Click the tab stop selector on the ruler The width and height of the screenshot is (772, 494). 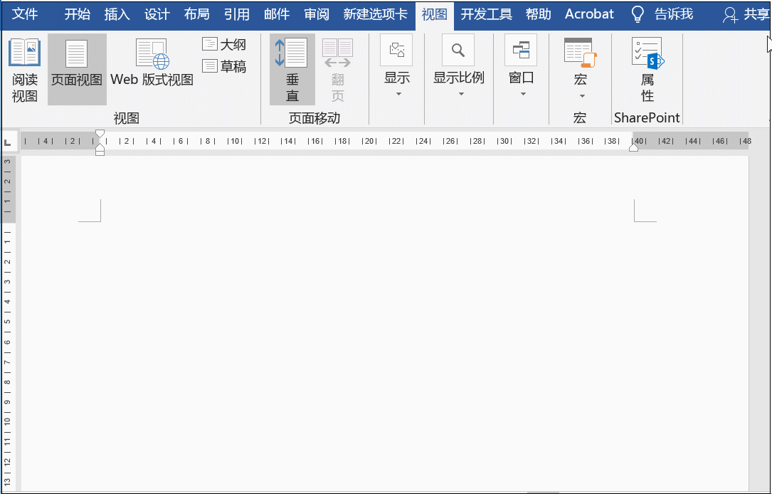pos(9,141)
